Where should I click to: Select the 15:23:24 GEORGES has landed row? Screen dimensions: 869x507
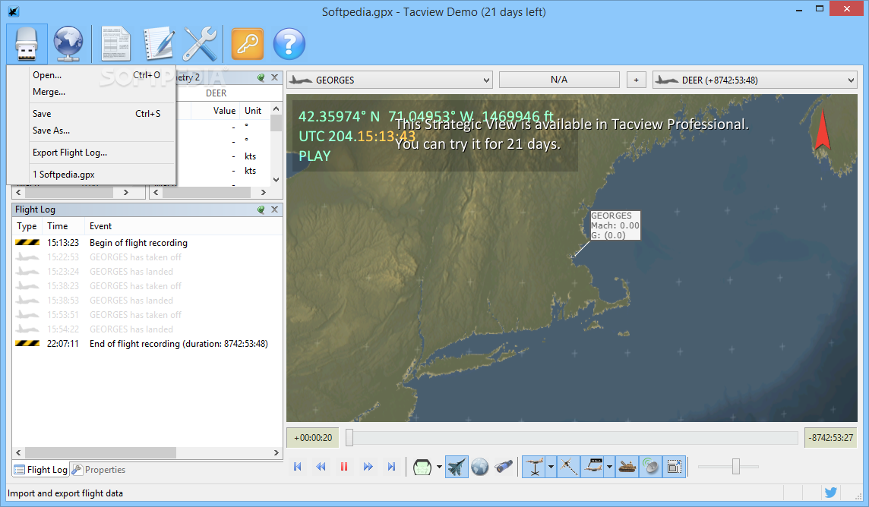click(147, 272)
